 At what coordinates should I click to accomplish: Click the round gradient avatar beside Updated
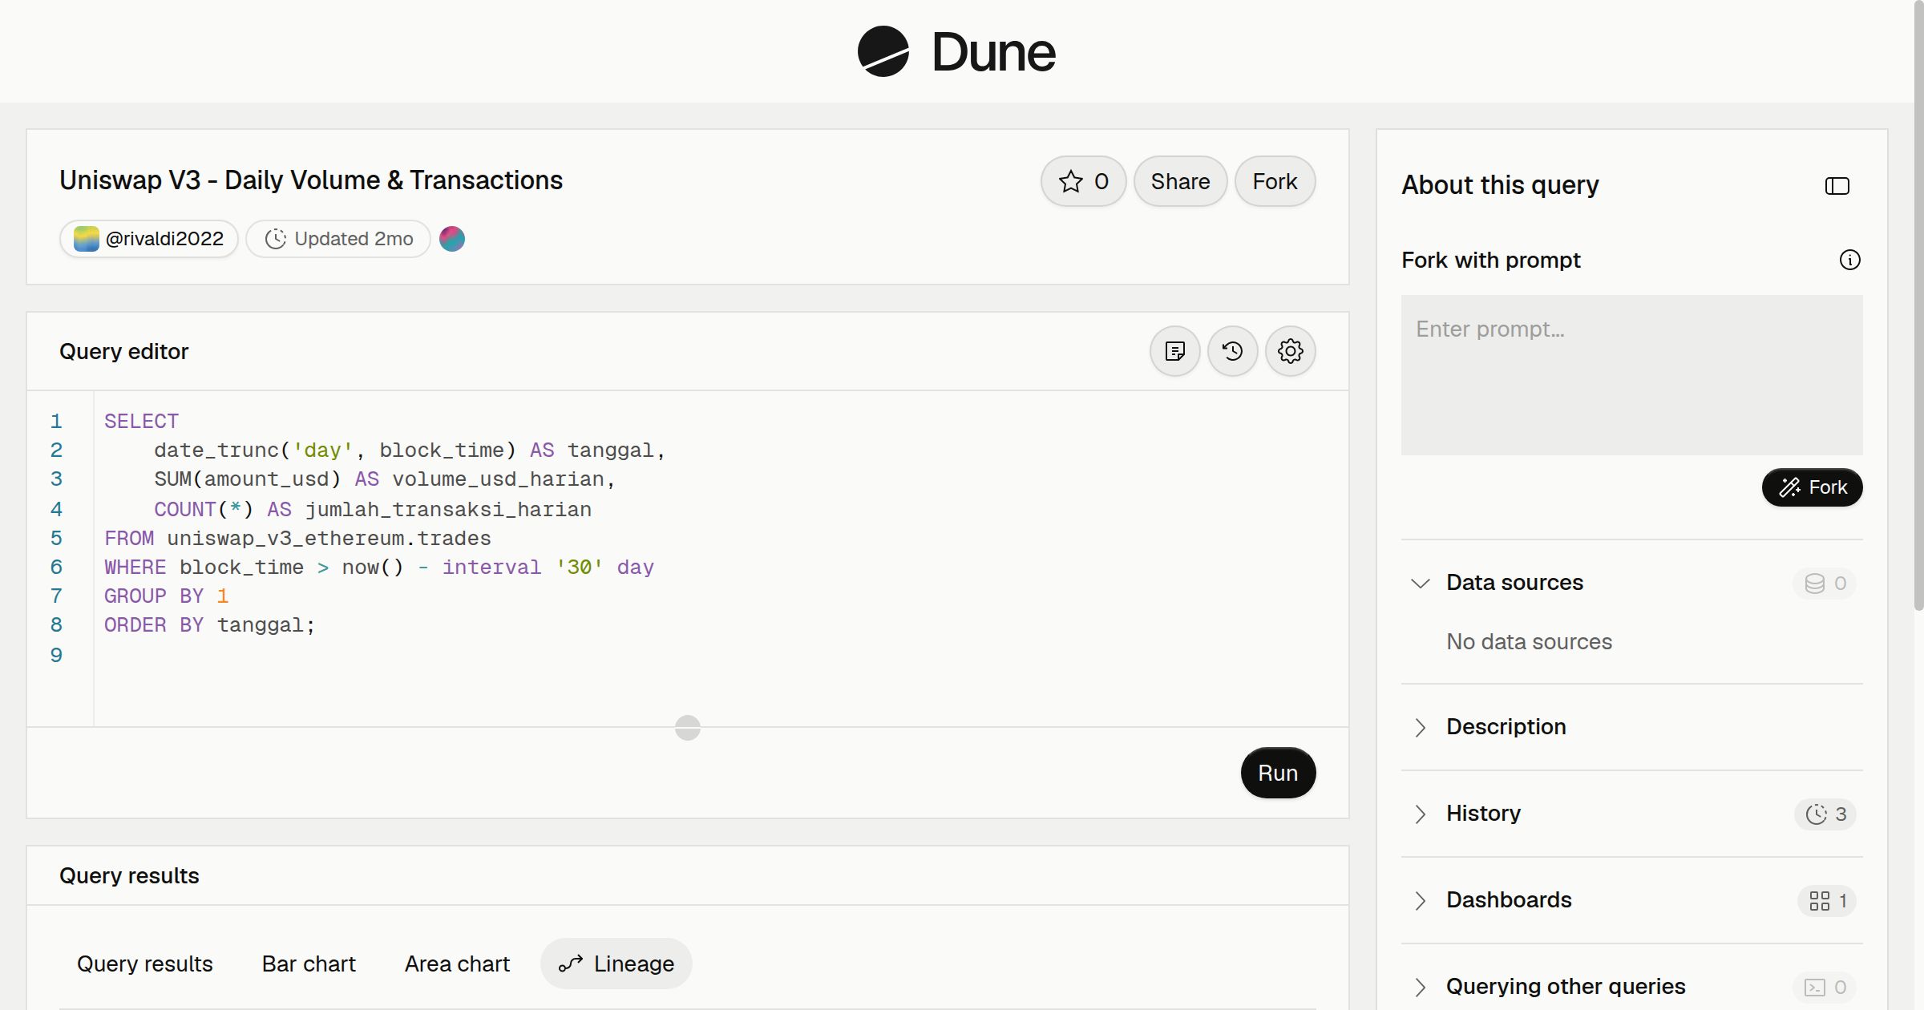(x=452, y=239)
